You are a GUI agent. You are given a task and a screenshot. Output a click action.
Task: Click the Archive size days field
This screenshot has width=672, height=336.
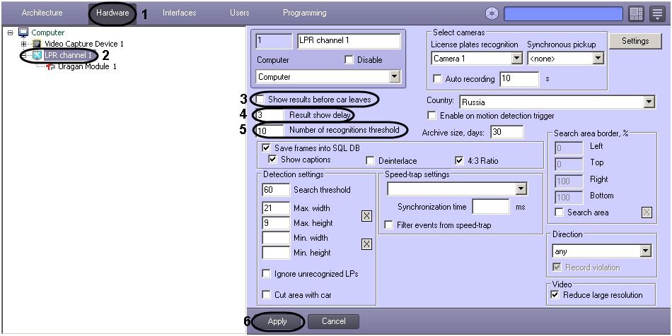(506, 132)
